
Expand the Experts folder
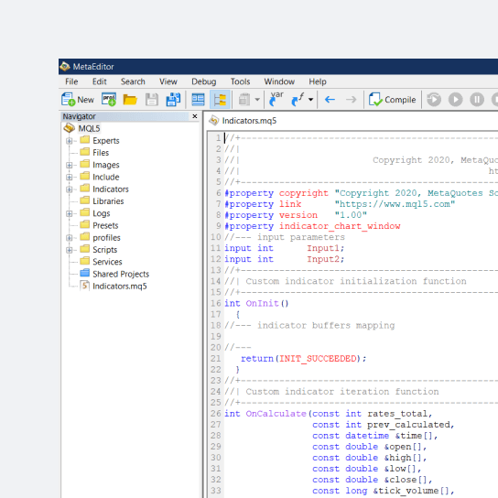[x=70, y=141]
